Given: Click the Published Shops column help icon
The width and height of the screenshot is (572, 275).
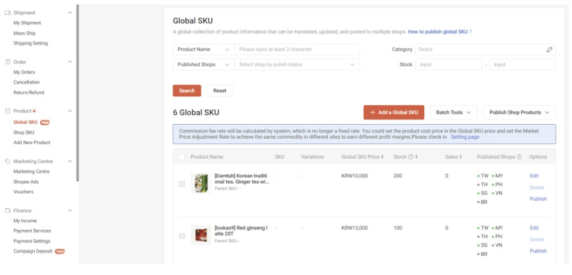Looking at the screenshot, I should [x=519, y=157].
